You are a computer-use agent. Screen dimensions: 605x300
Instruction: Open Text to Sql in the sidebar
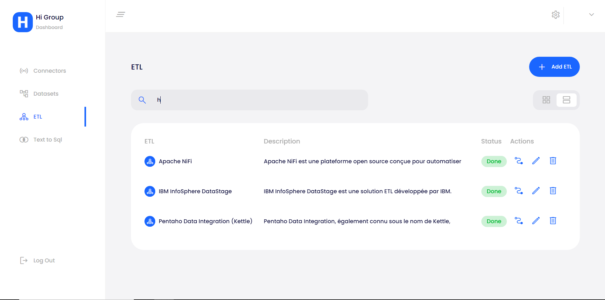tap(41, 140)
